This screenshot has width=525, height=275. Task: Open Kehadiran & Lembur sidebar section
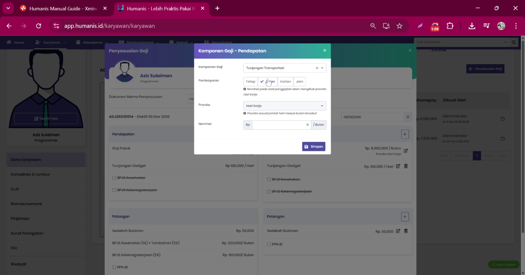(x=46, y=174)
